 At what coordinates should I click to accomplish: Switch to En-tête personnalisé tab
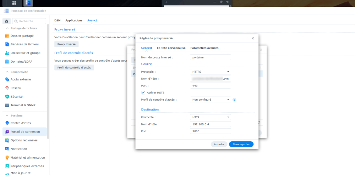click(x=171, y=48)
